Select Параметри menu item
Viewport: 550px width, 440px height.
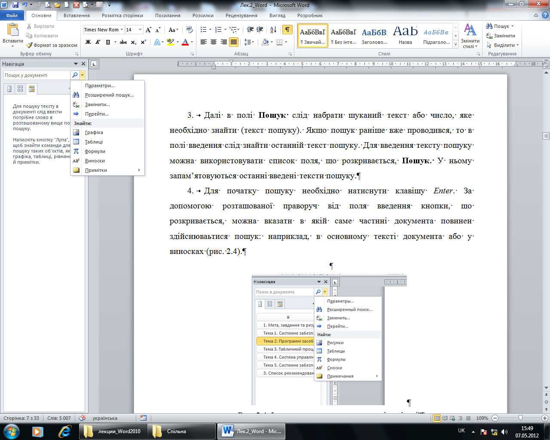tap(107, 86)
